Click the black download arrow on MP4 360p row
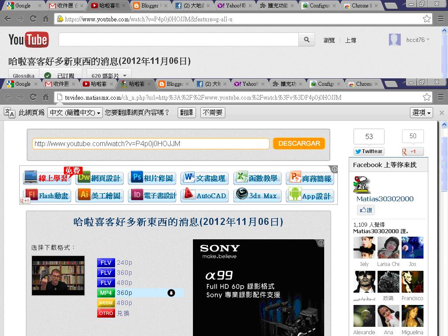This screenshot has height=336, width=448. [171, 293]
